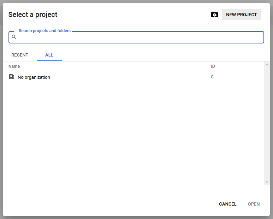Click the vertical scrollbar track
This screenshot has height=219, width=273.
(267, 123)
